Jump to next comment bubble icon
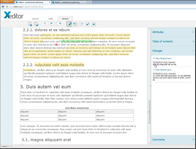 (x=59, y=24)
